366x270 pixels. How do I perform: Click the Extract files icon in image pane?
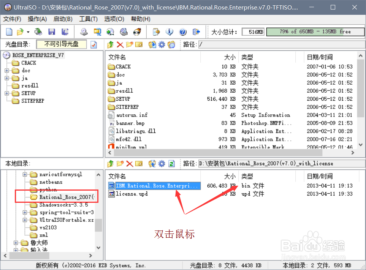click(x=152, y=44)
